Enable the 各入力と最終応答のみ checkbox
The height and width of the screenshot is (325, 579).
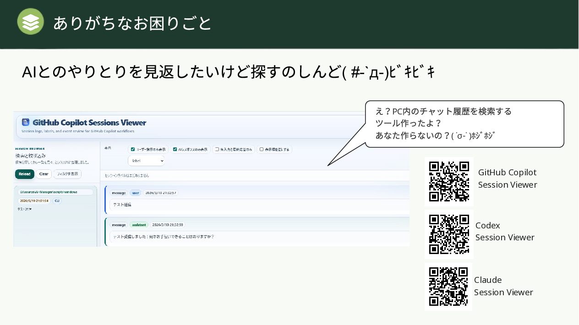[217, 149]
